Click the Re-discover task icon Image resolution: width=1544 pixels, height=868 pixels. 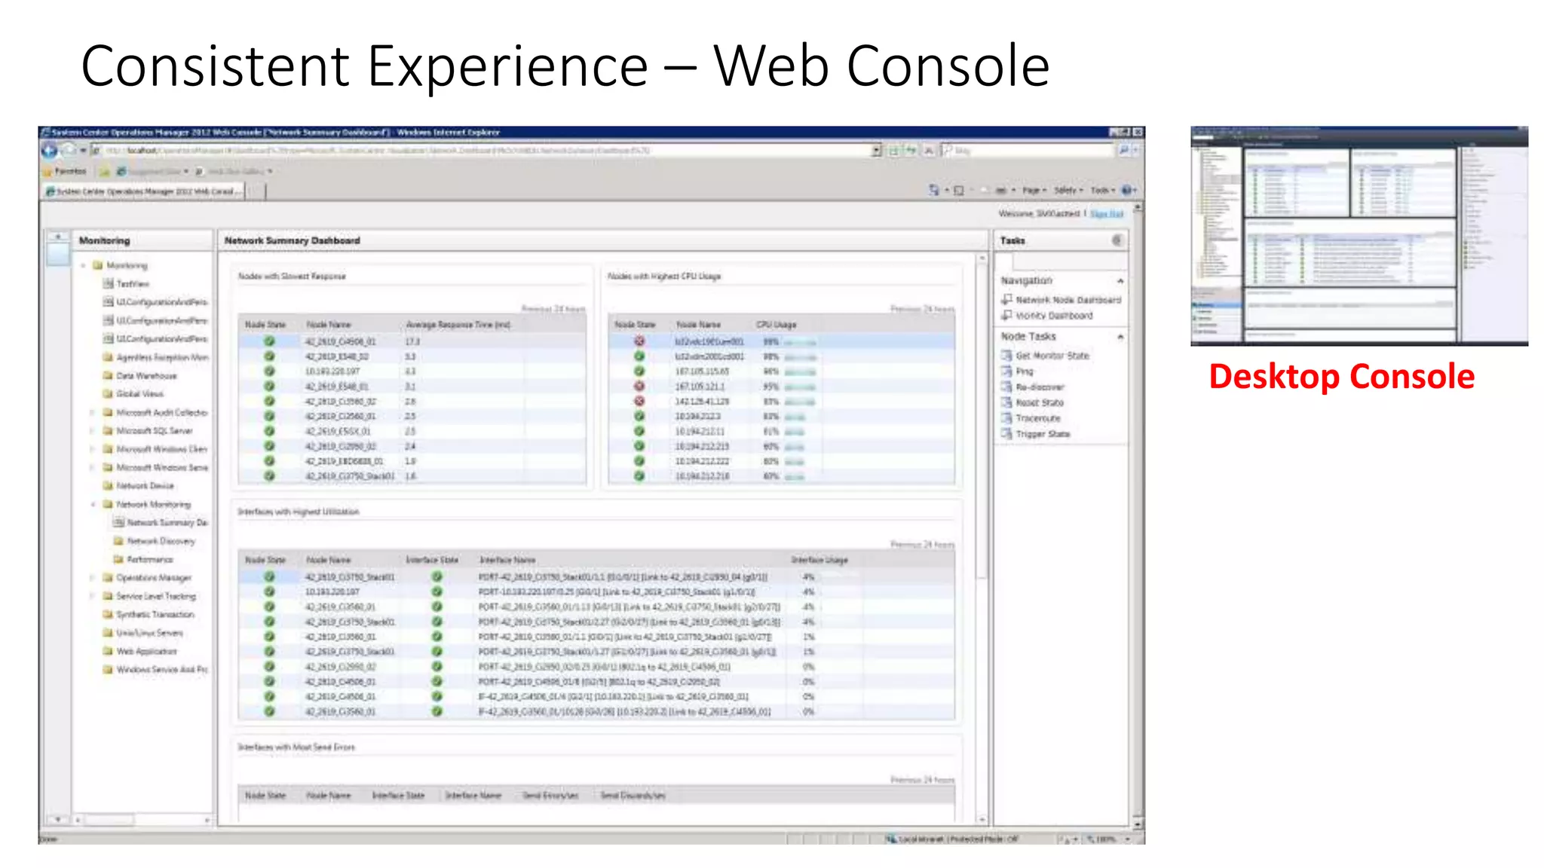[x=1006, y=387]
